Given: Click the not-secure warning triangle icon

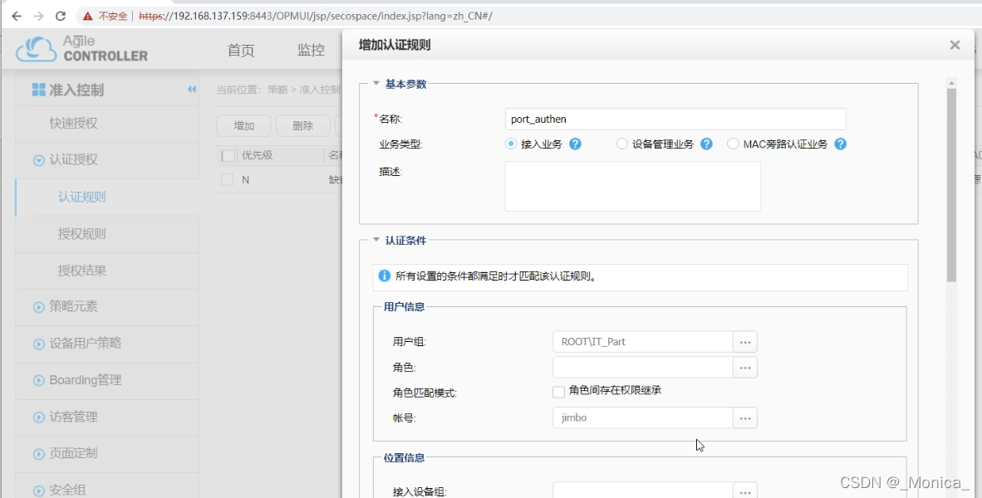Looking at the screenshot, I should pyautogui.click(x=88, y=17).
